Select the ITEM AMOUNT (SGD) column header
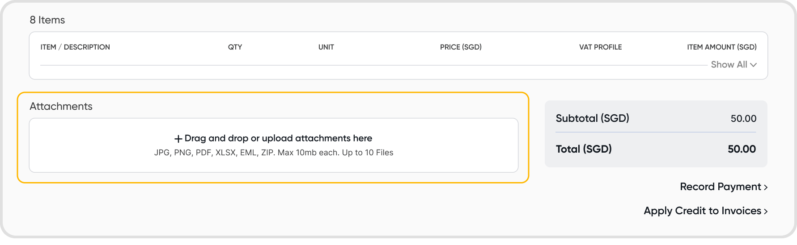 (x=721, y=47)
